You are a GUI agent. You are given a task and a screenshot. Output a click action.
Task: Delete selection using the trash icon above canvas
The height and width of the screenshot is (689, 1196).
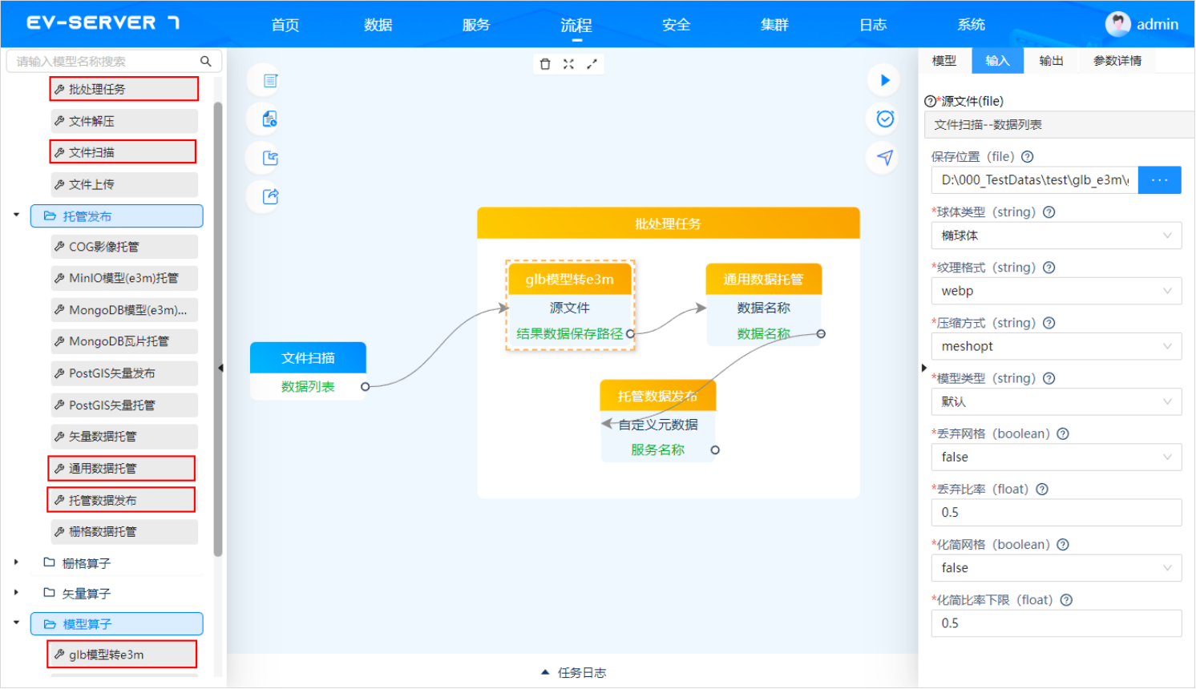point(545,63)
